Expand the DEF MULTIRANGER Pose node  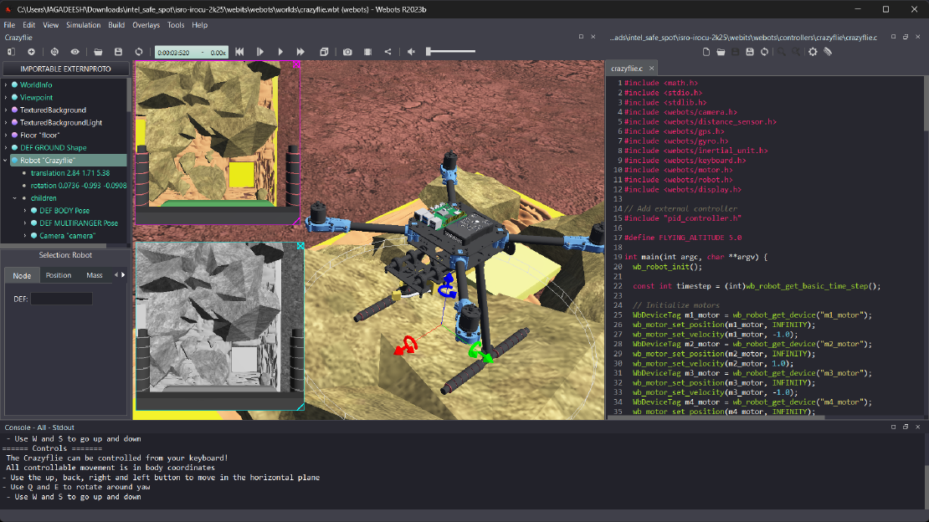[26, 223]
